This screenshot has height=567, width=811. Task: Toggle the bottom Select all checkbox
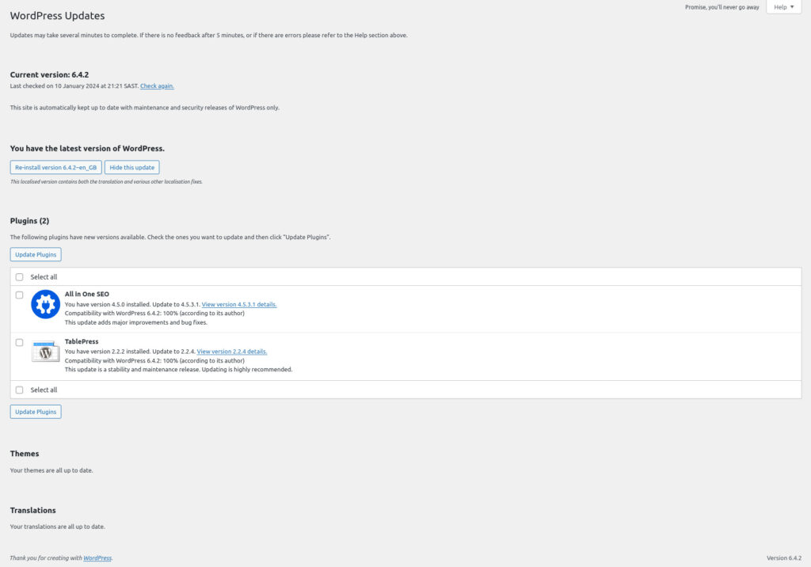coord(19,389)
